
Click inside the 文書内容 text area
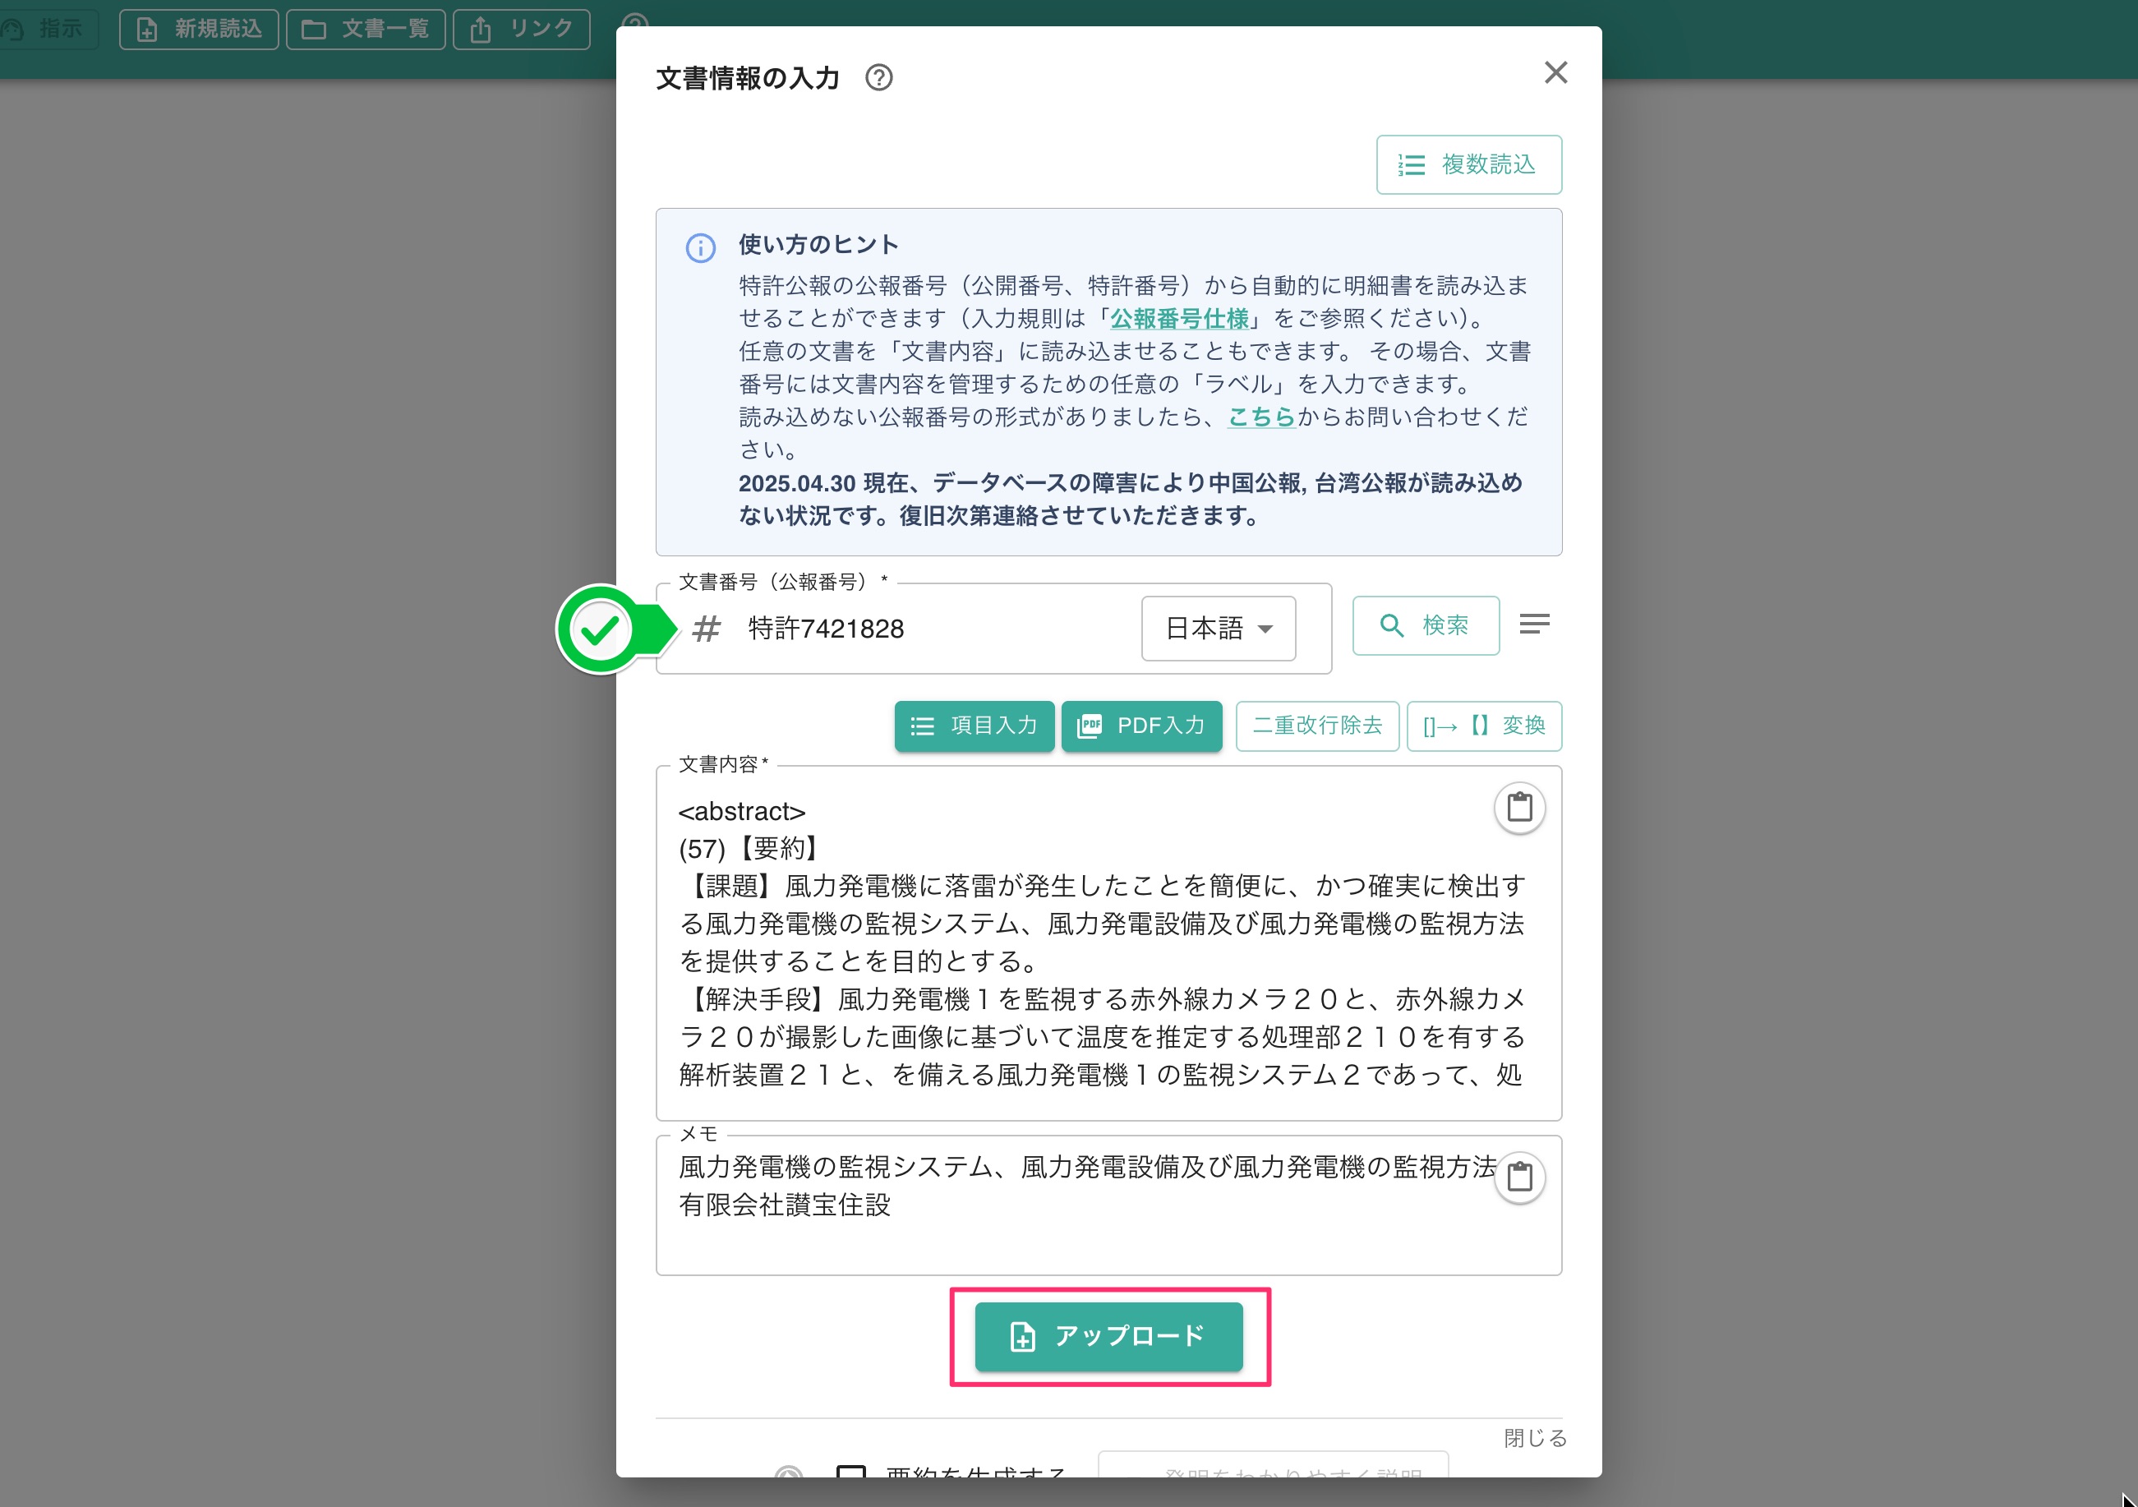[1108, 942]
